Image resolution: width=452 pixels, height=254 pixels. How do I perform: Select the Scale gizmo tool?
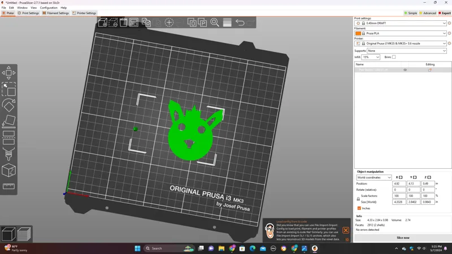point(8,89)
